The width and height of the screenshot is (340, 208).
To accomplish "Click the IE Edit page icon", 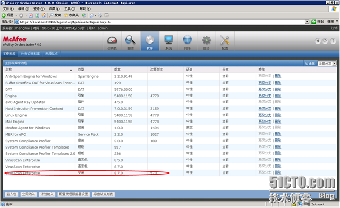I will tap(106, 15).
